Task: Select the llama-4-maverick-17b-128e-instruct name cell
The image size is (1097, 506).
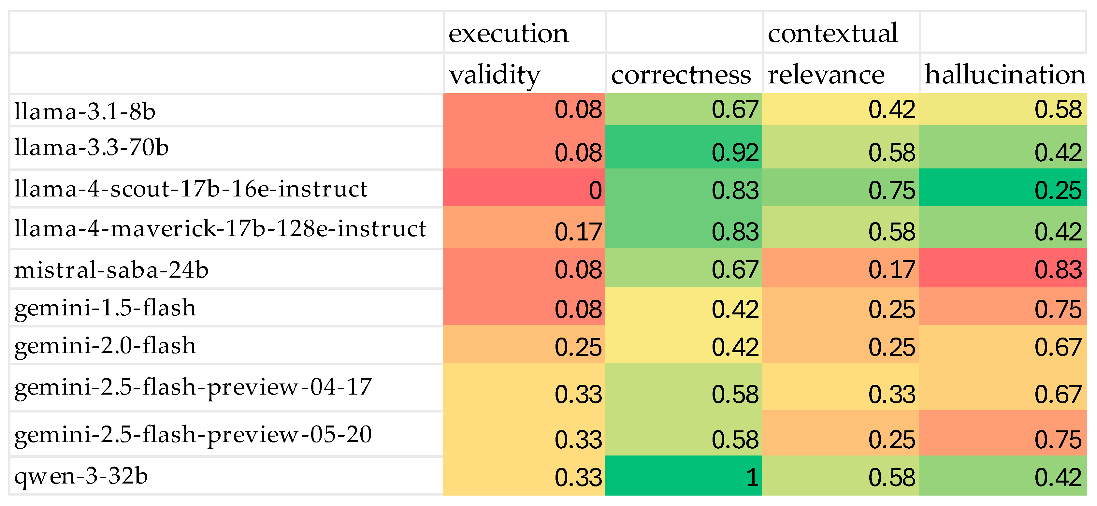Action: [x=220, y=229]
